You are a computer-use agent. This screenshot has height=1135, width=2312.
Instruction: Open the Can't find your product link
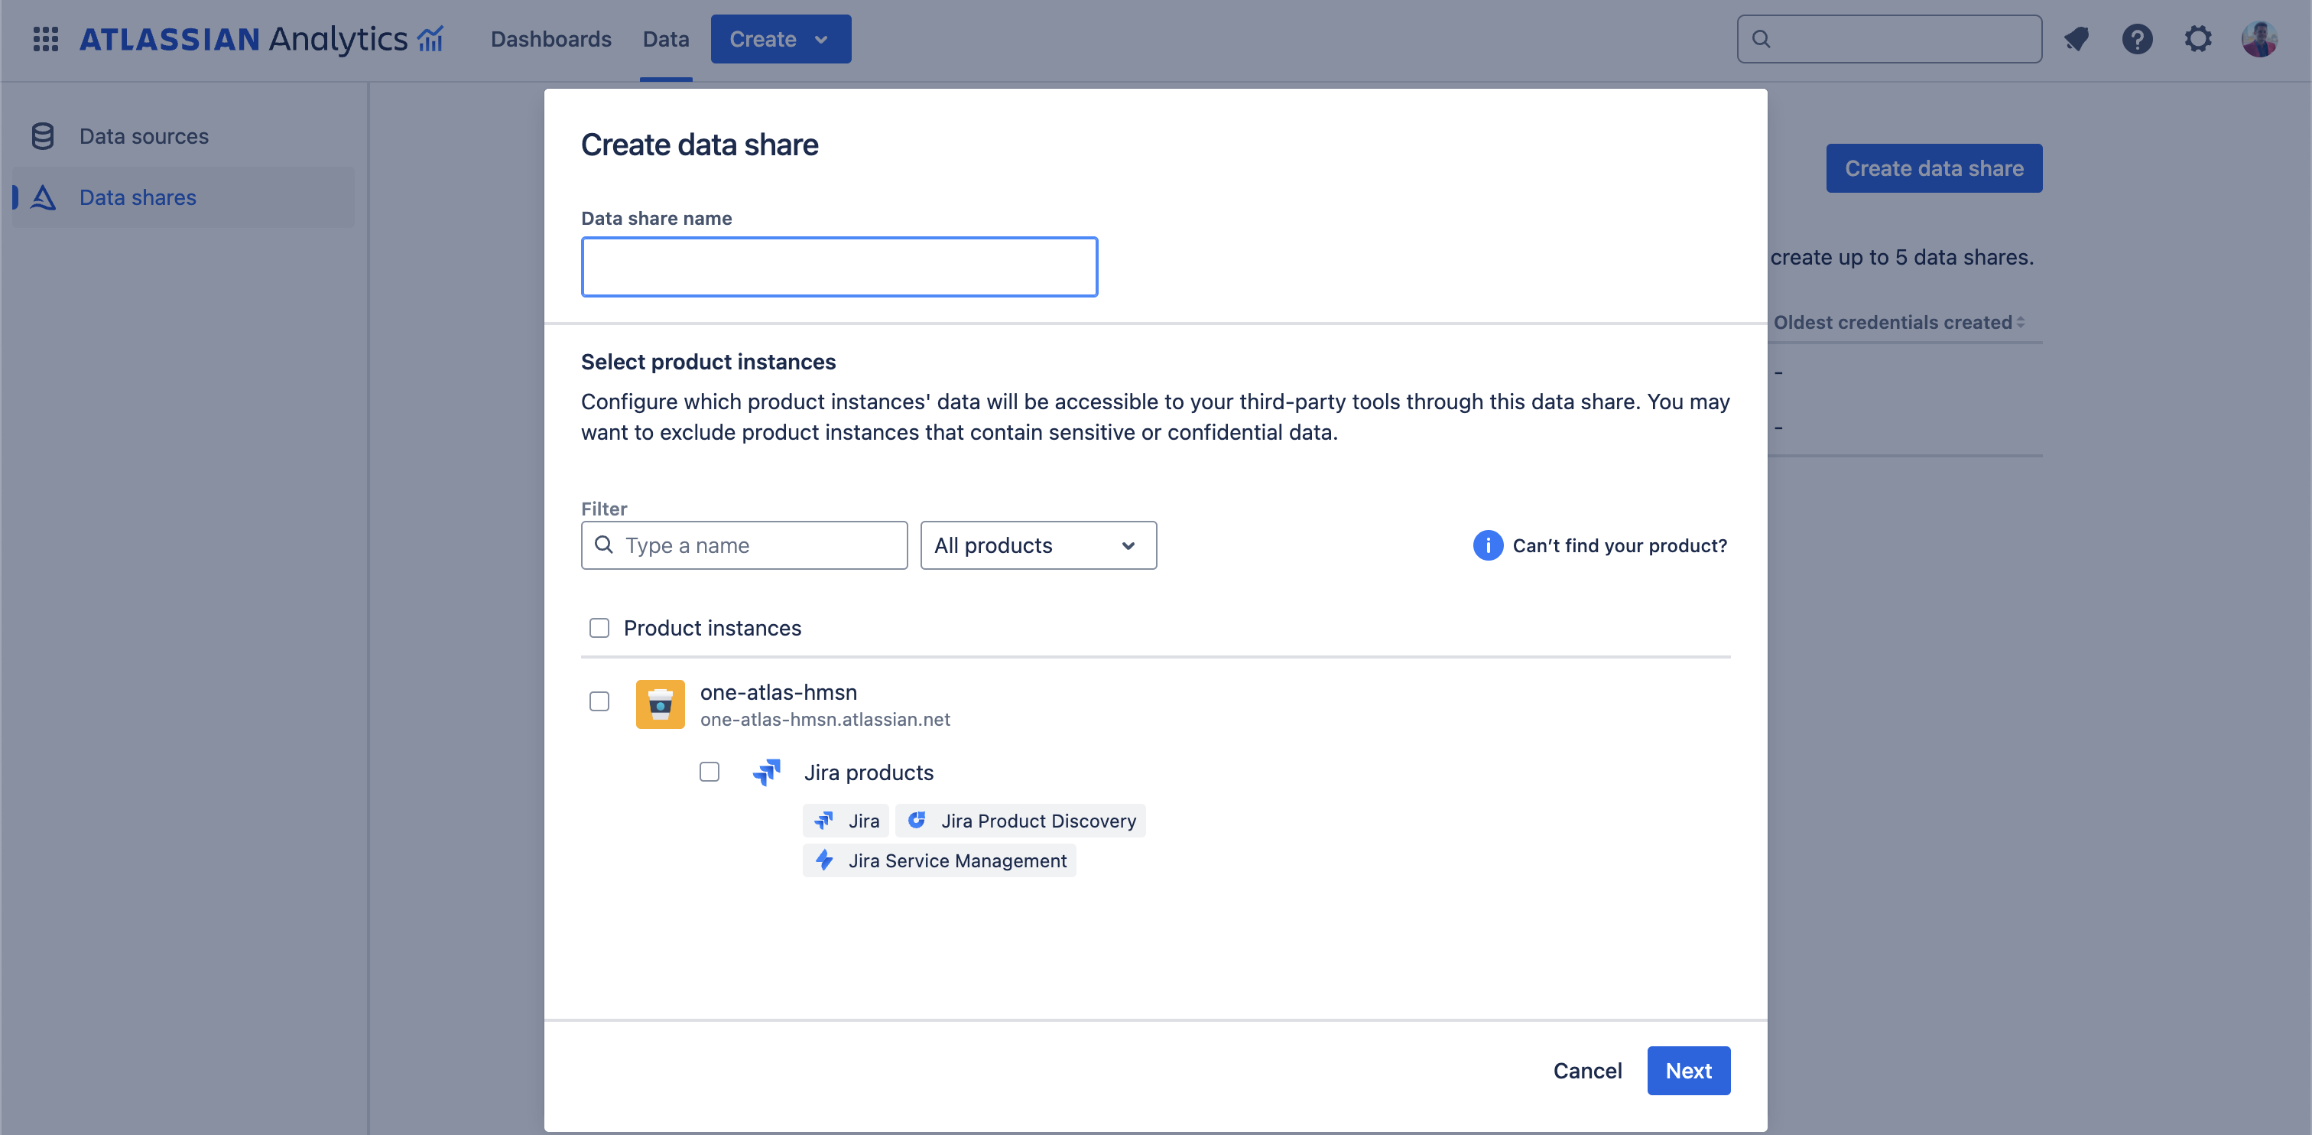1620,545
